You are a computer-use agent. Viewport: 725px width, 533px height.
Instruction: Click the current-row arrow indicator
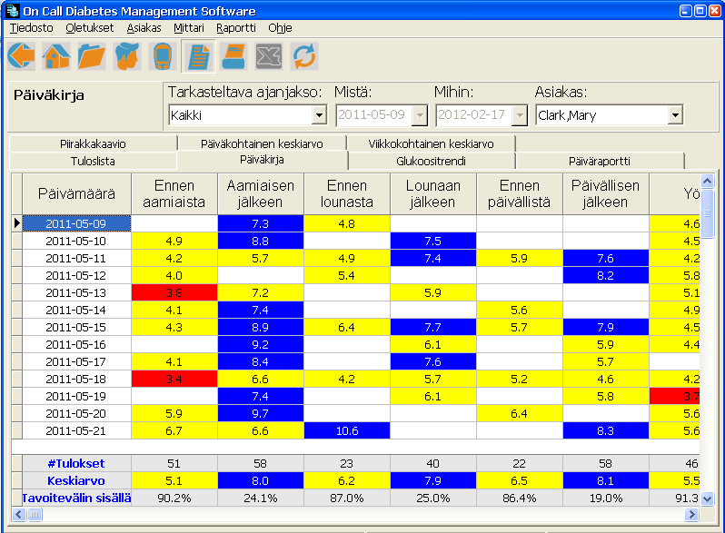[x=17, y=223]
